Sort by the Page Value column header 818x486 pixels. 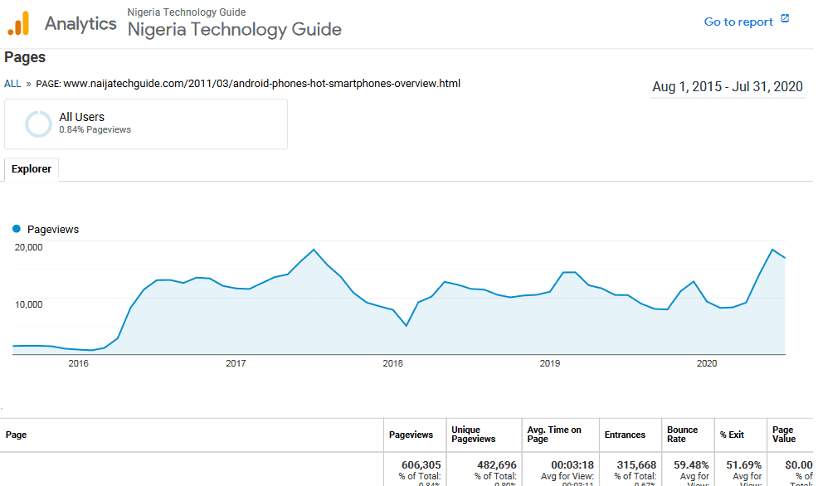784,435
